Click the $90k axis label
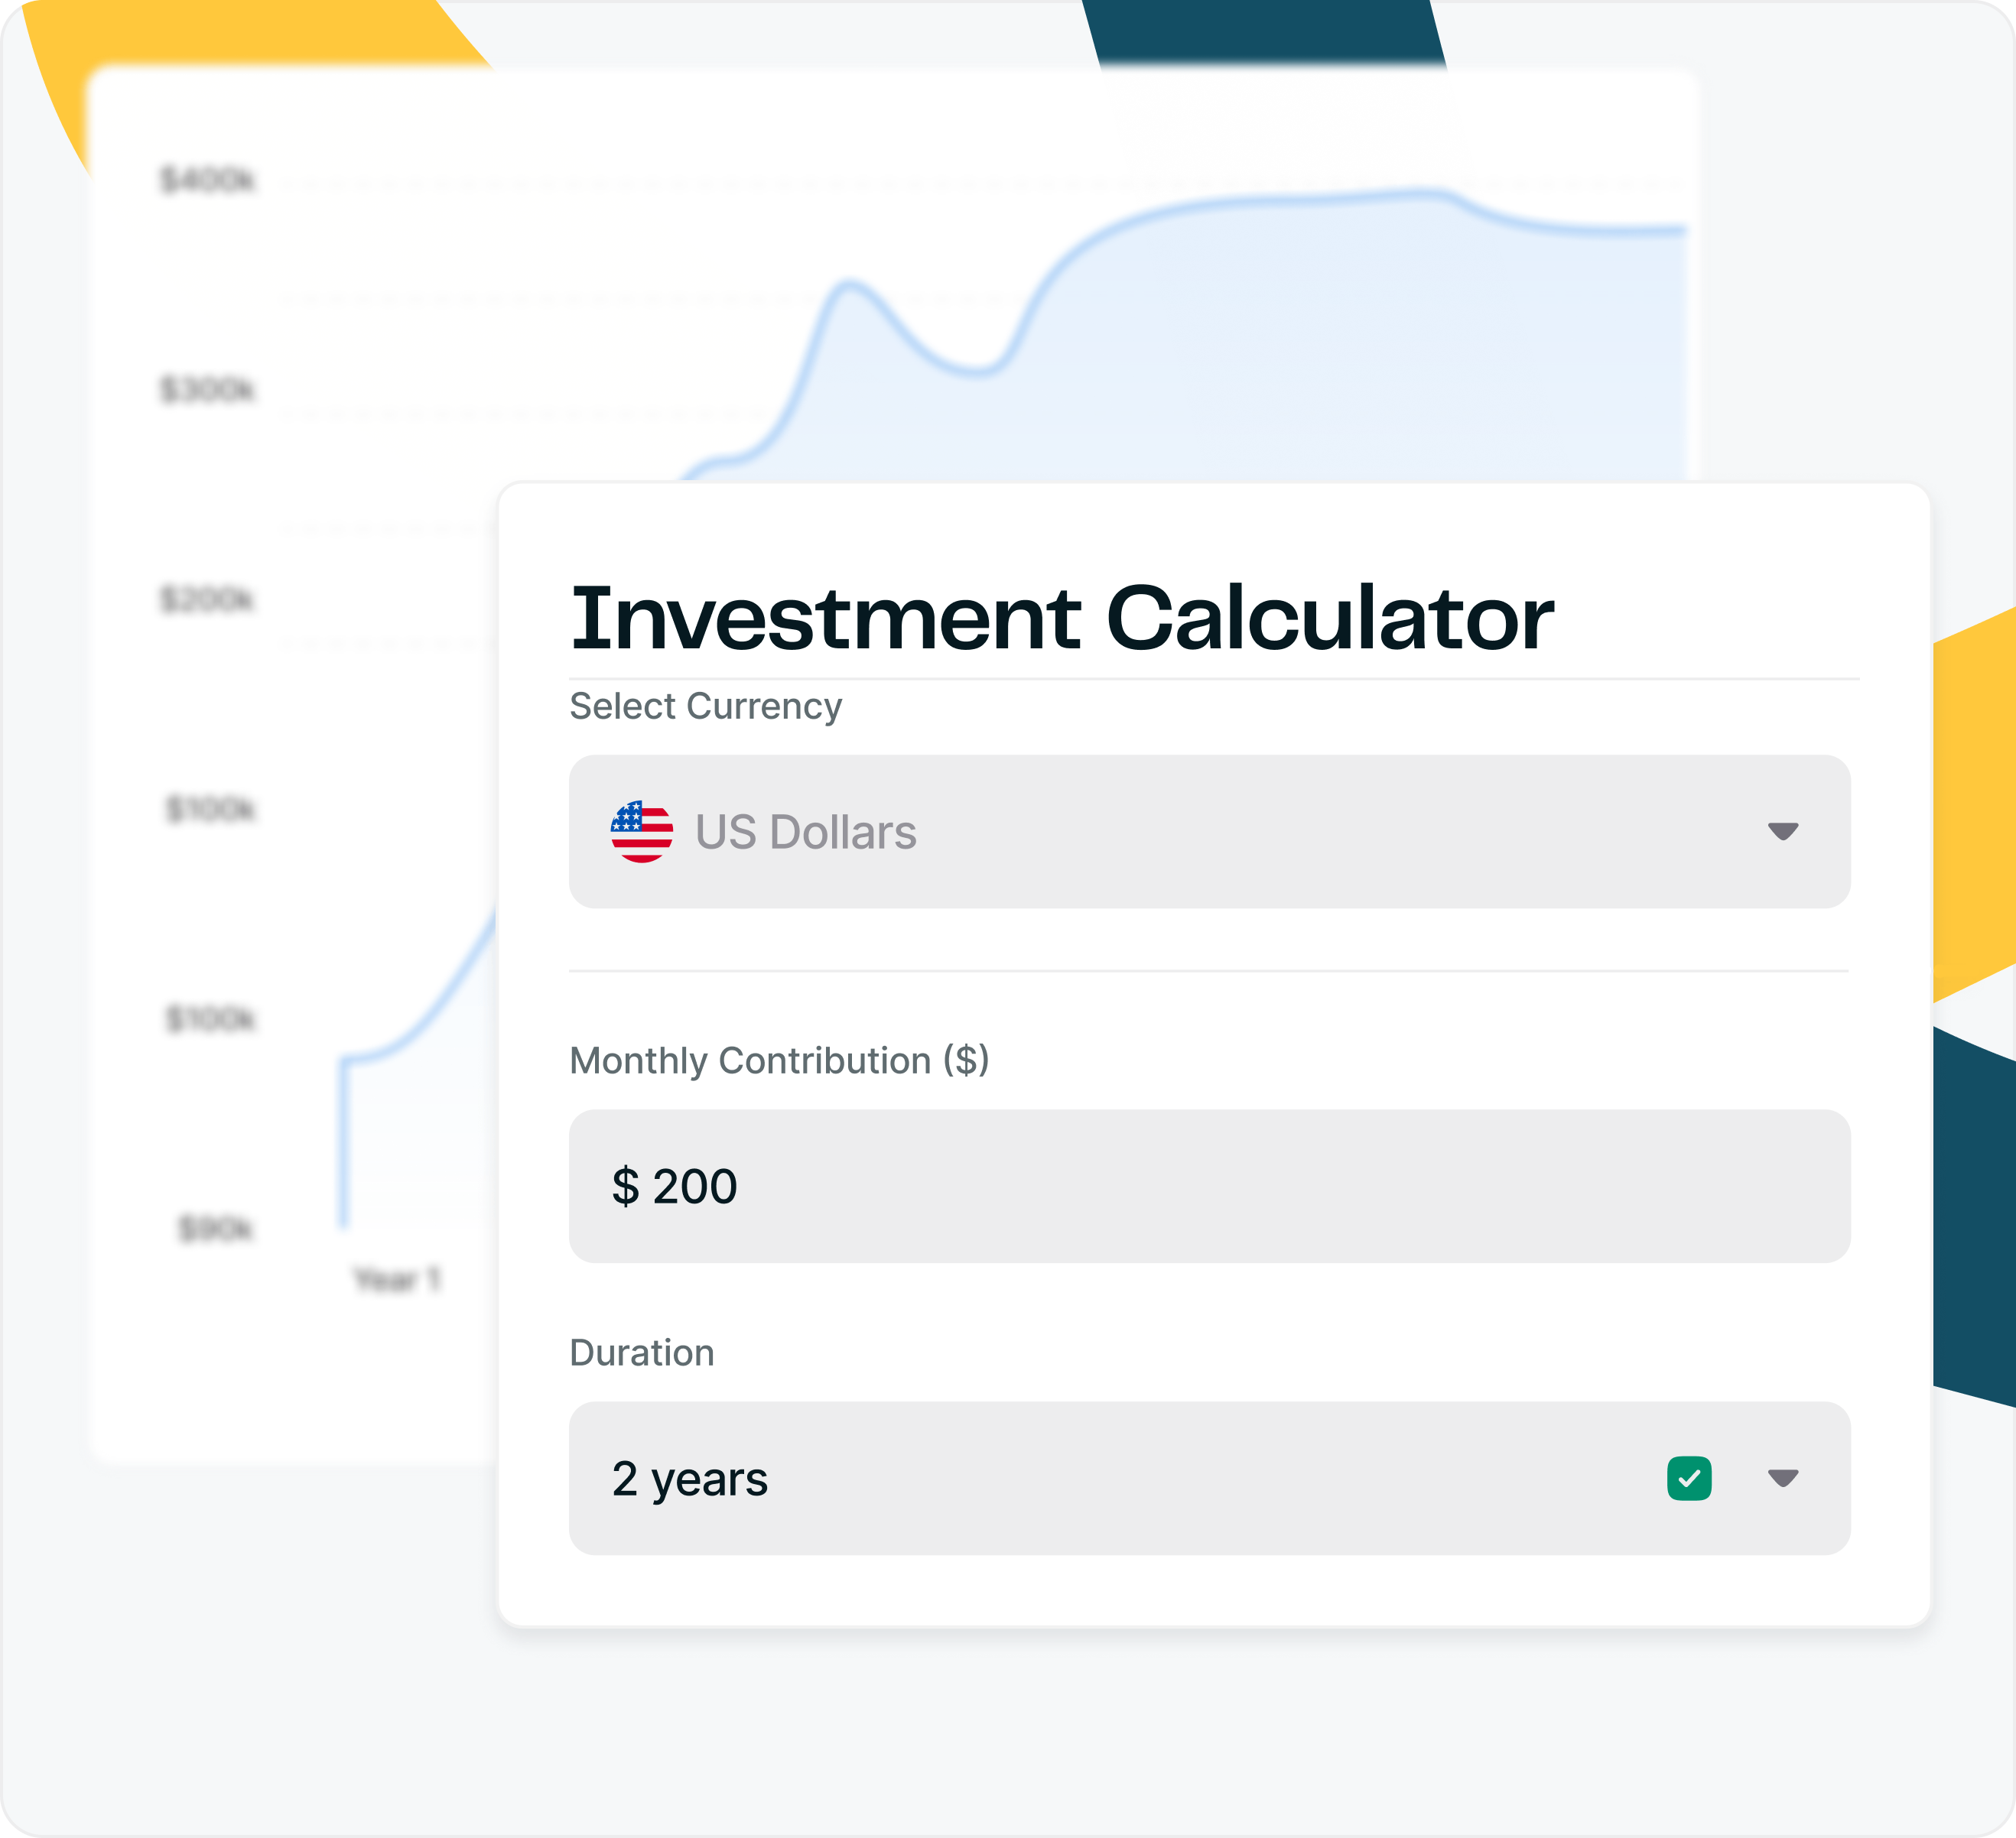Viewport: 2016px width, 1838px height. [215, 1229]
